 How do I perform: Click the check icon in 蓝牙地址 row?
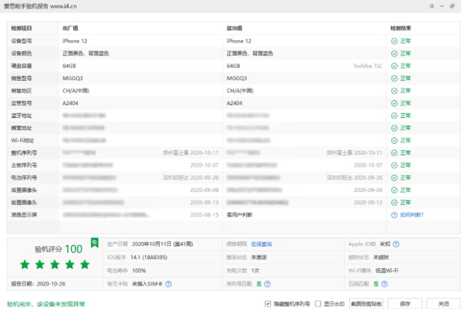coord(395,116)
